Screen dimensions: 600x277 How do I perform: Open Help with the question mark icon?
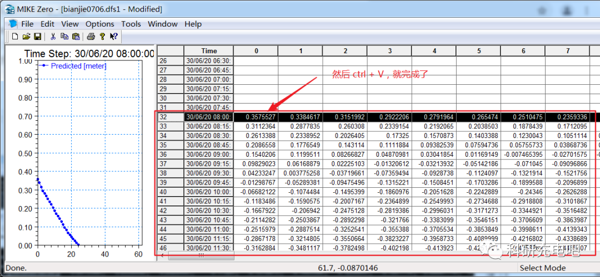102,37
